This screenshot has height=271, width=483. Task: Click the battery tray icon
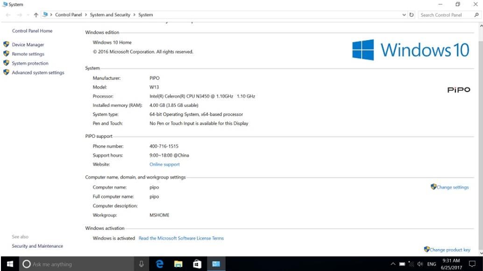click(x=402, y=264)
